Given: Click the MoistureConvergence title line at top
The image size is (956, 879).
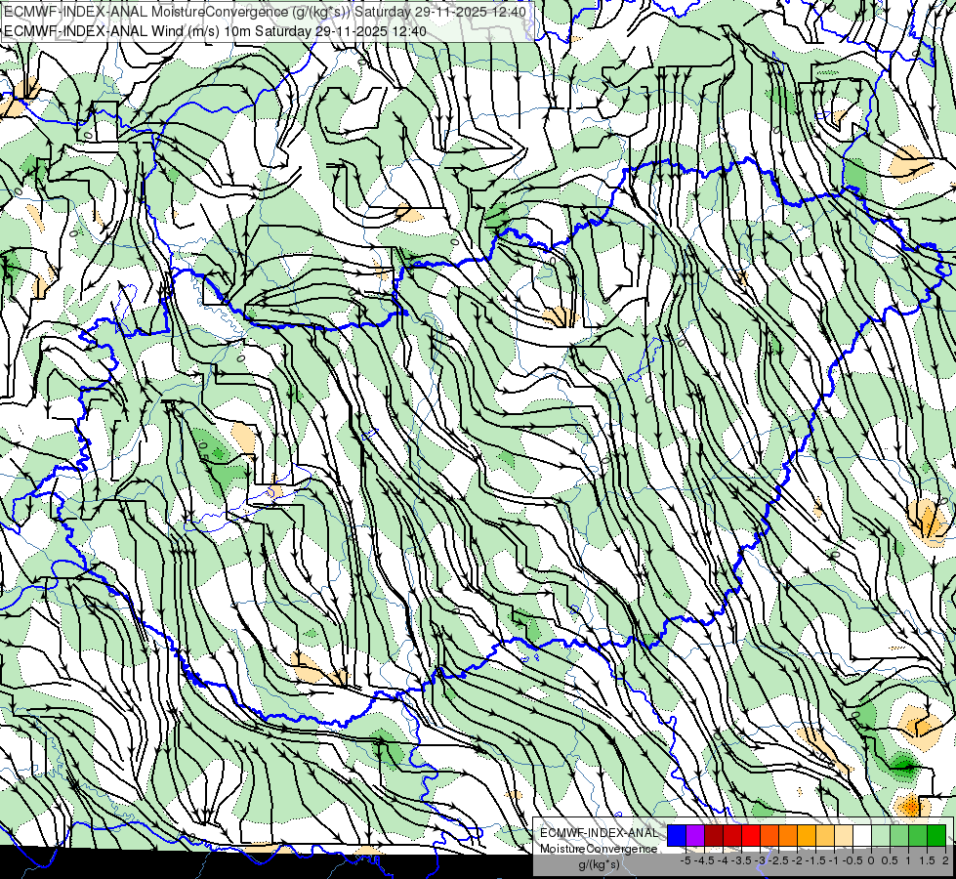Looking at the screenshot, I should click(x=265, y=11).
